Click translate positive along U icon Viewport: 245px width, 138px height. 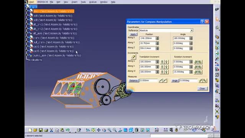167,62
